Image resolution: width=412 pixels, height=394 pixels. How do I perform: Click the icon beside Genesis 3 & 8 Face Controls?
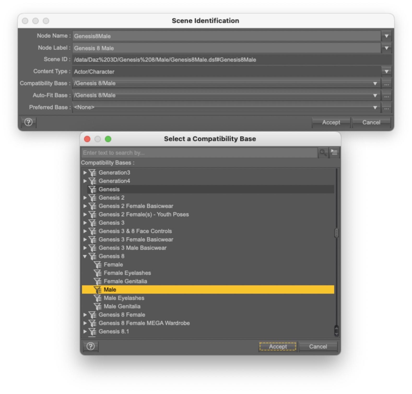[x=92, y=231]
